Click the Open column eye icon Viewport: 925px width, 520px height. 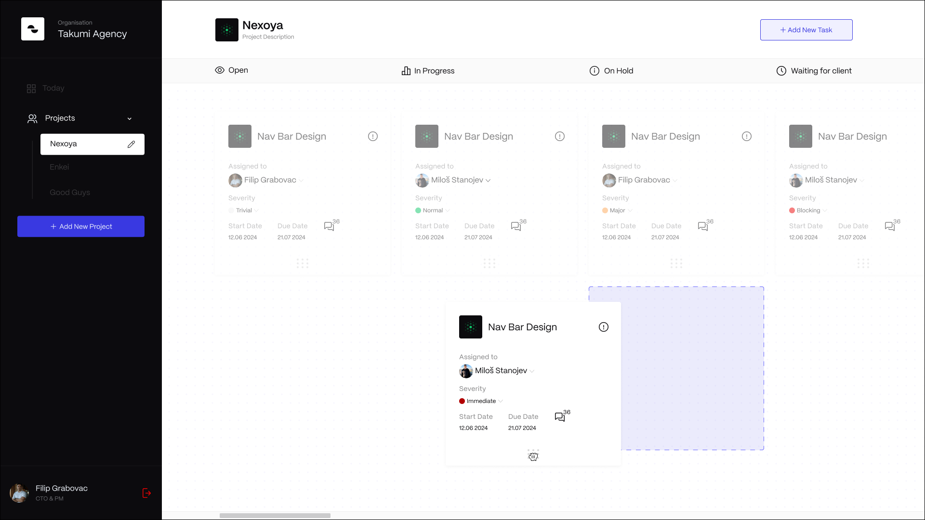(220, 70)
